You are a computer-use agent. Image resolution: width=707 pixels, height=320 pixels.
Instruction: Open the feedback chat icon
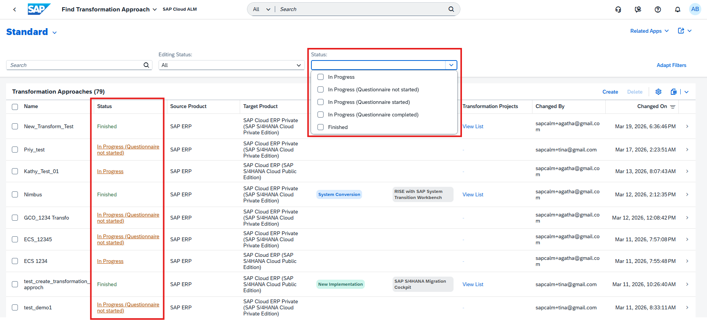pyautogui.click(x=638, y=10)
